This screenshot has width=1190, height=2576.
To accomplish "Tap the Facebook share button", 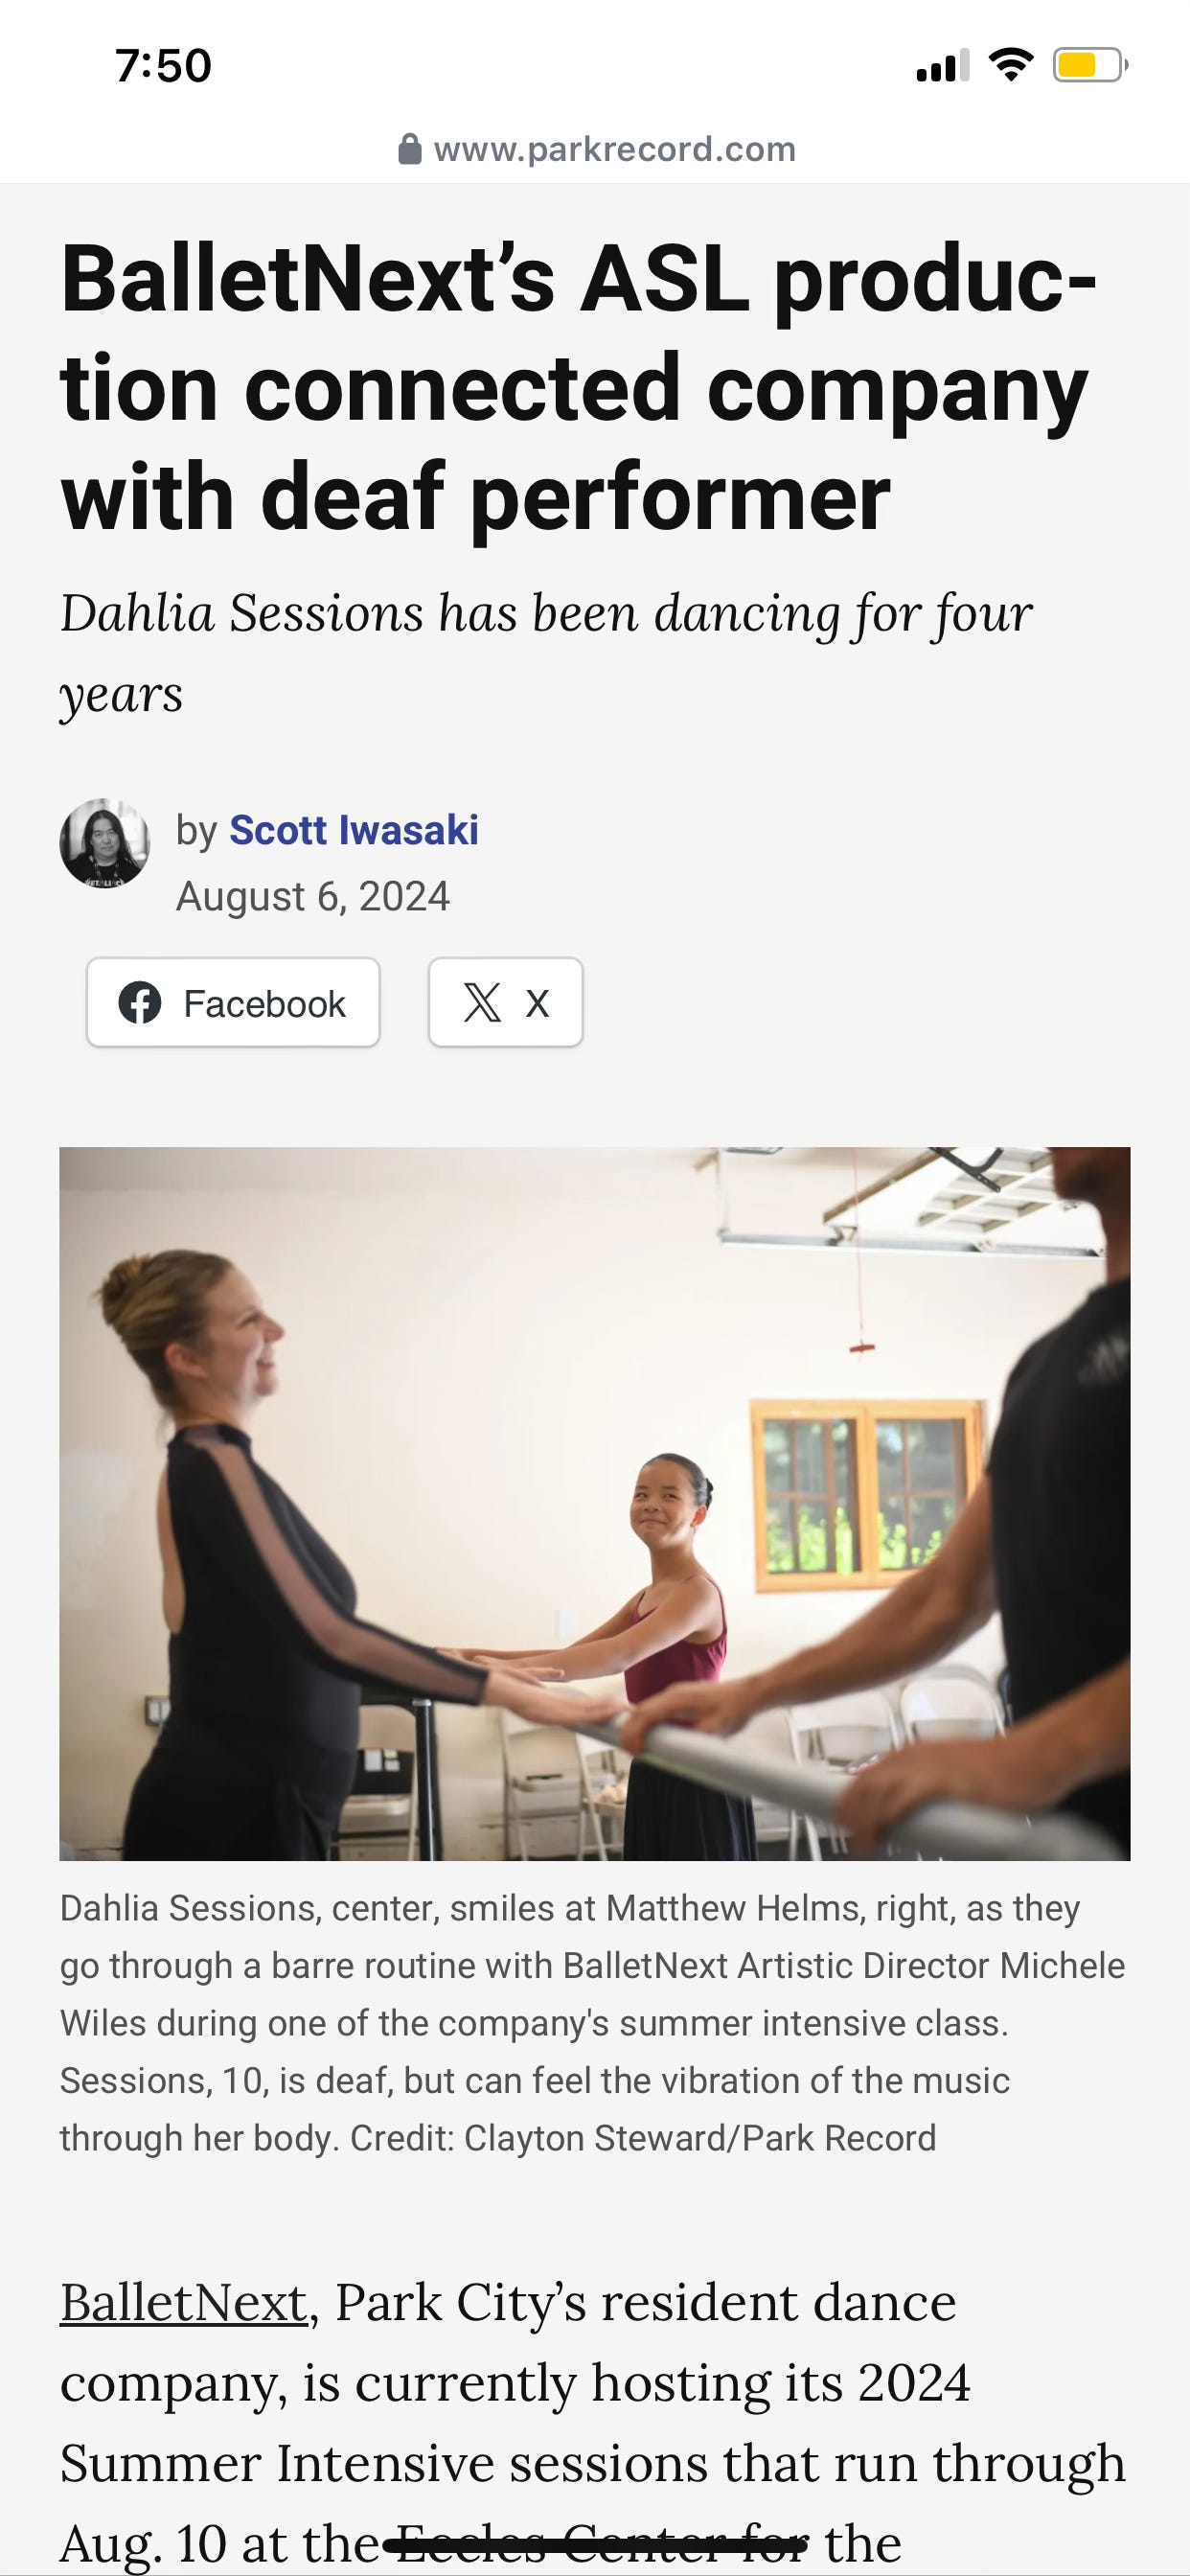I will point(233,1002).
